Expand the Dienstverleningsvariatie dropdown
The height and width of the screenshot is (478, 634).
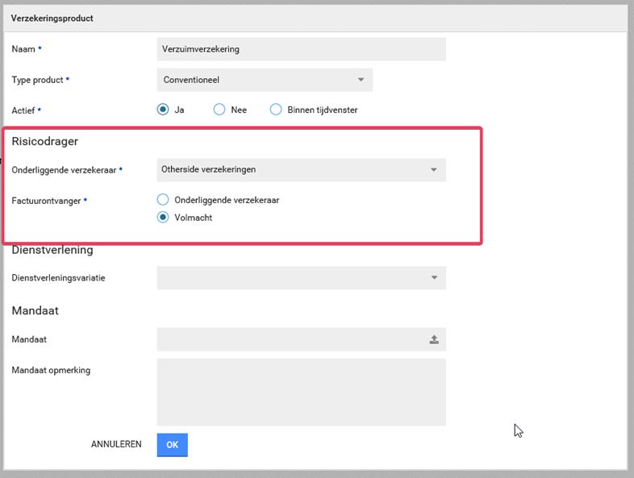coord(433,277)
